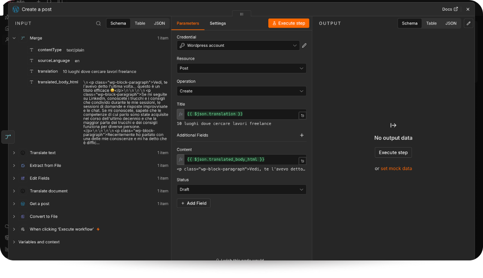Expand the Translate text node
Image resolution: width=483 pixels, height=278 pixels.
pos(14,153)
